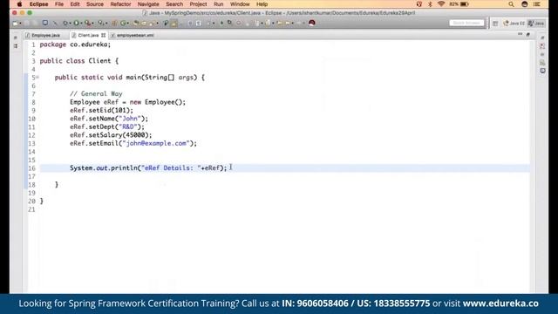Click the Debug bug icon in toolbar
This screenshot has height=314, width=558.
(x=65, y=23)
